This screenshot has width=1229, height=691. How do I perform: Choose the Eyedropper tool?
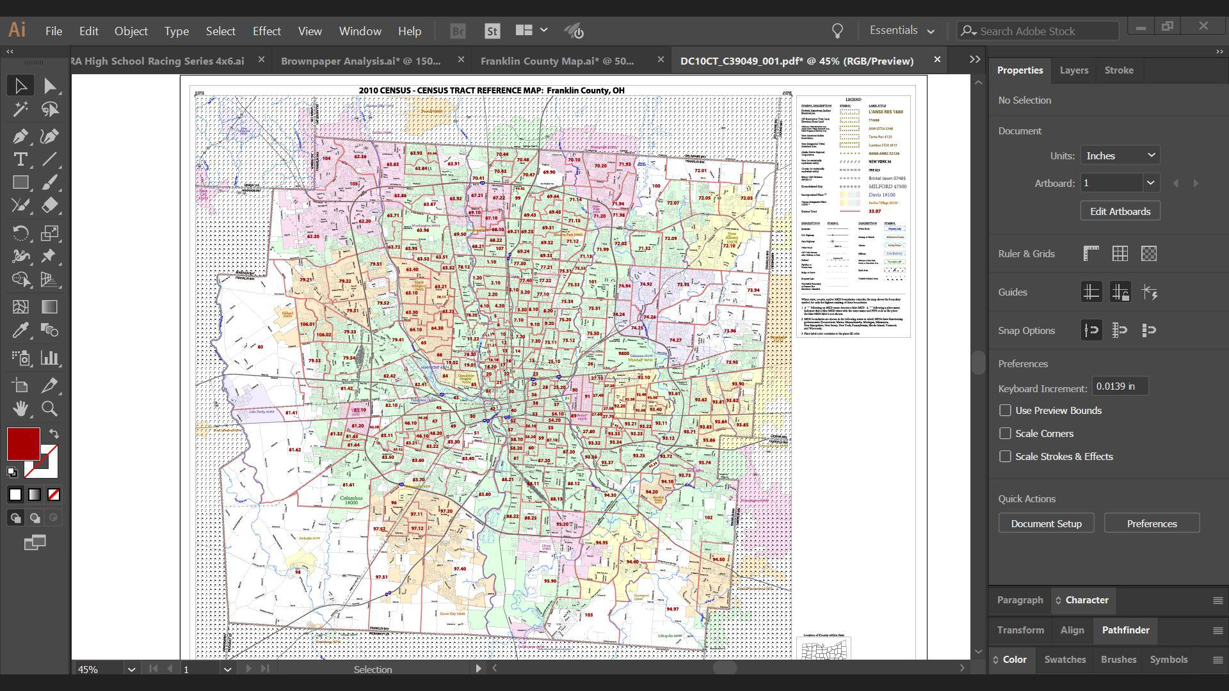[x=20, y=330]
